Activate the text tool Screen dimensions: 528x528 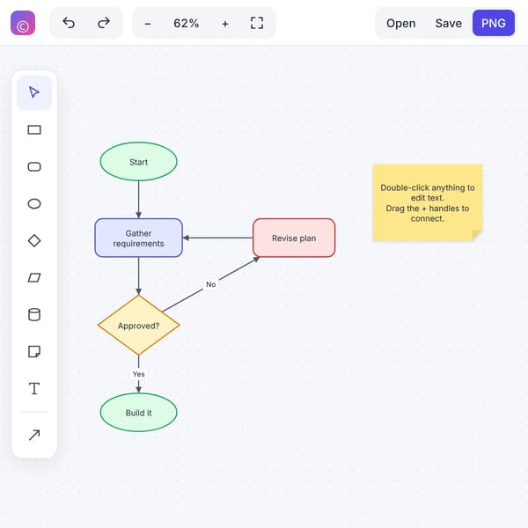[x=34, y=389]
